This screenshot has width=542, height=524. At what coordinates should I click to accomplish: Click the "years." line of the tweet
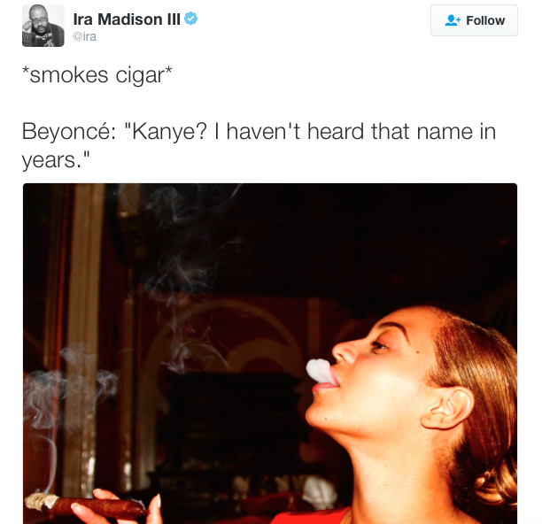tap(56, 160)
